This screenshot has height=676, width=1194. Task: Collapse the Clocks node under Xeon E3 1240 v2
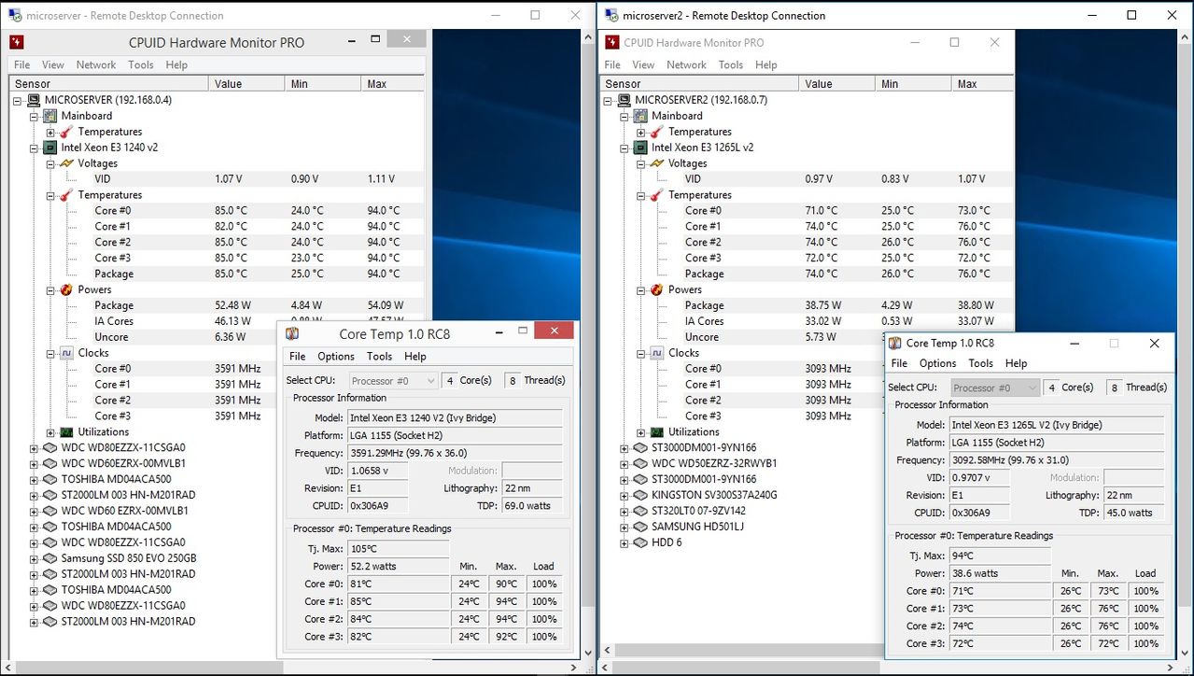click(50, 353)
